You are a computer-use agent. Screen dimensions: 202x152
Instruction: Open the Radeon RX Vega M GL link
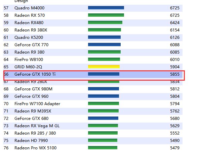(x=37, y=126)
